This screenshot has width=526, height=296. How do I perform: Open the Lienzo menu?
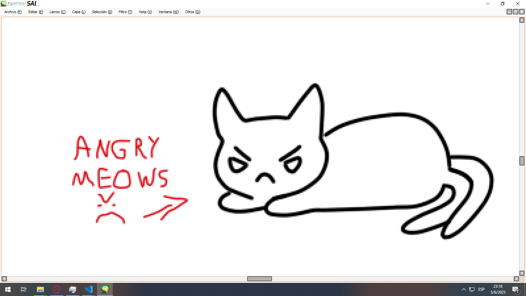(58, 12)
